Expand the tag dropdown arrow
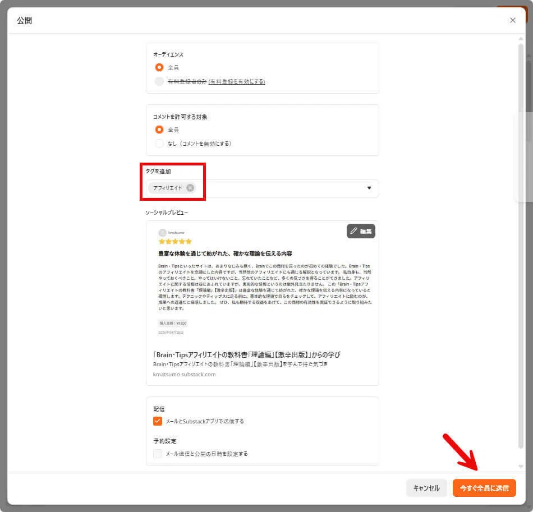Image resolution: width=533 pixels, height=512 pixels. coord(369,188)
